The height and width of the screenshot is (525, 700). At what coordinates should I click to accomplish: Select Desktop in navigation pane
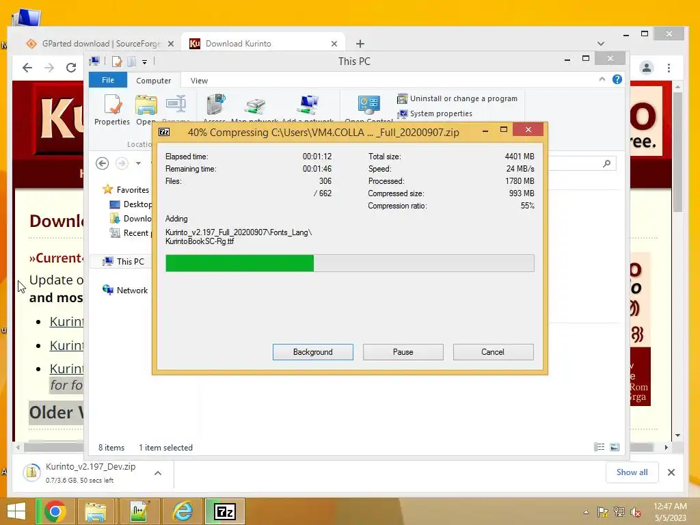point(131,204)
